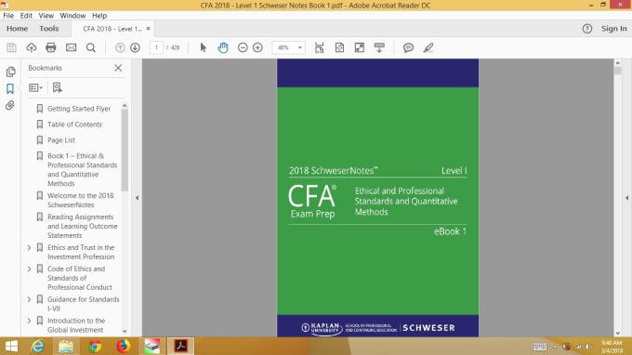Toggle the Bookmarks panel icon

[x=10, y=88]
